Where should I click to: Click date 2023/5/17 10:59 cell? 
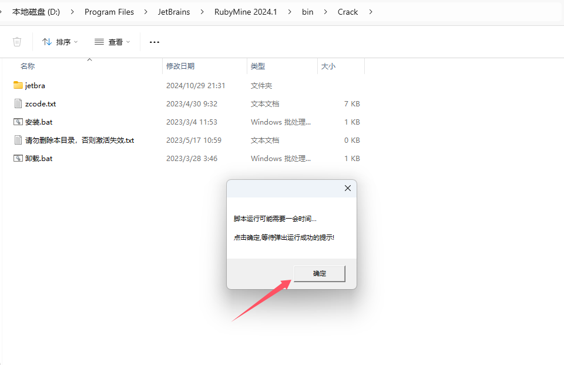194,140
